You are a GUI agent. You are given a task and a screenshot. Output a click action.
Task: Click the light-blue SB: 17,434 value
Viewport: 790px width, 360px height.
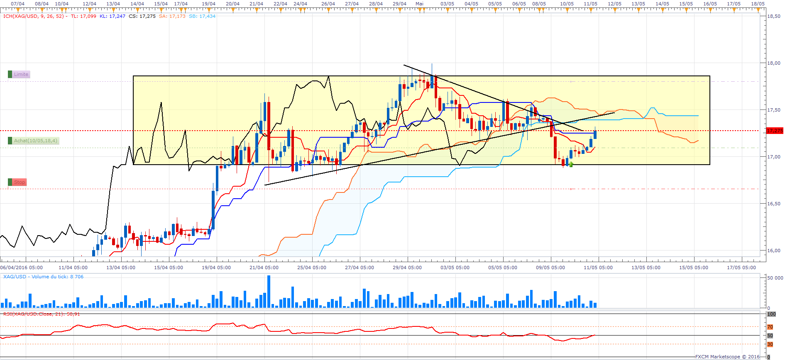point(202,16)
